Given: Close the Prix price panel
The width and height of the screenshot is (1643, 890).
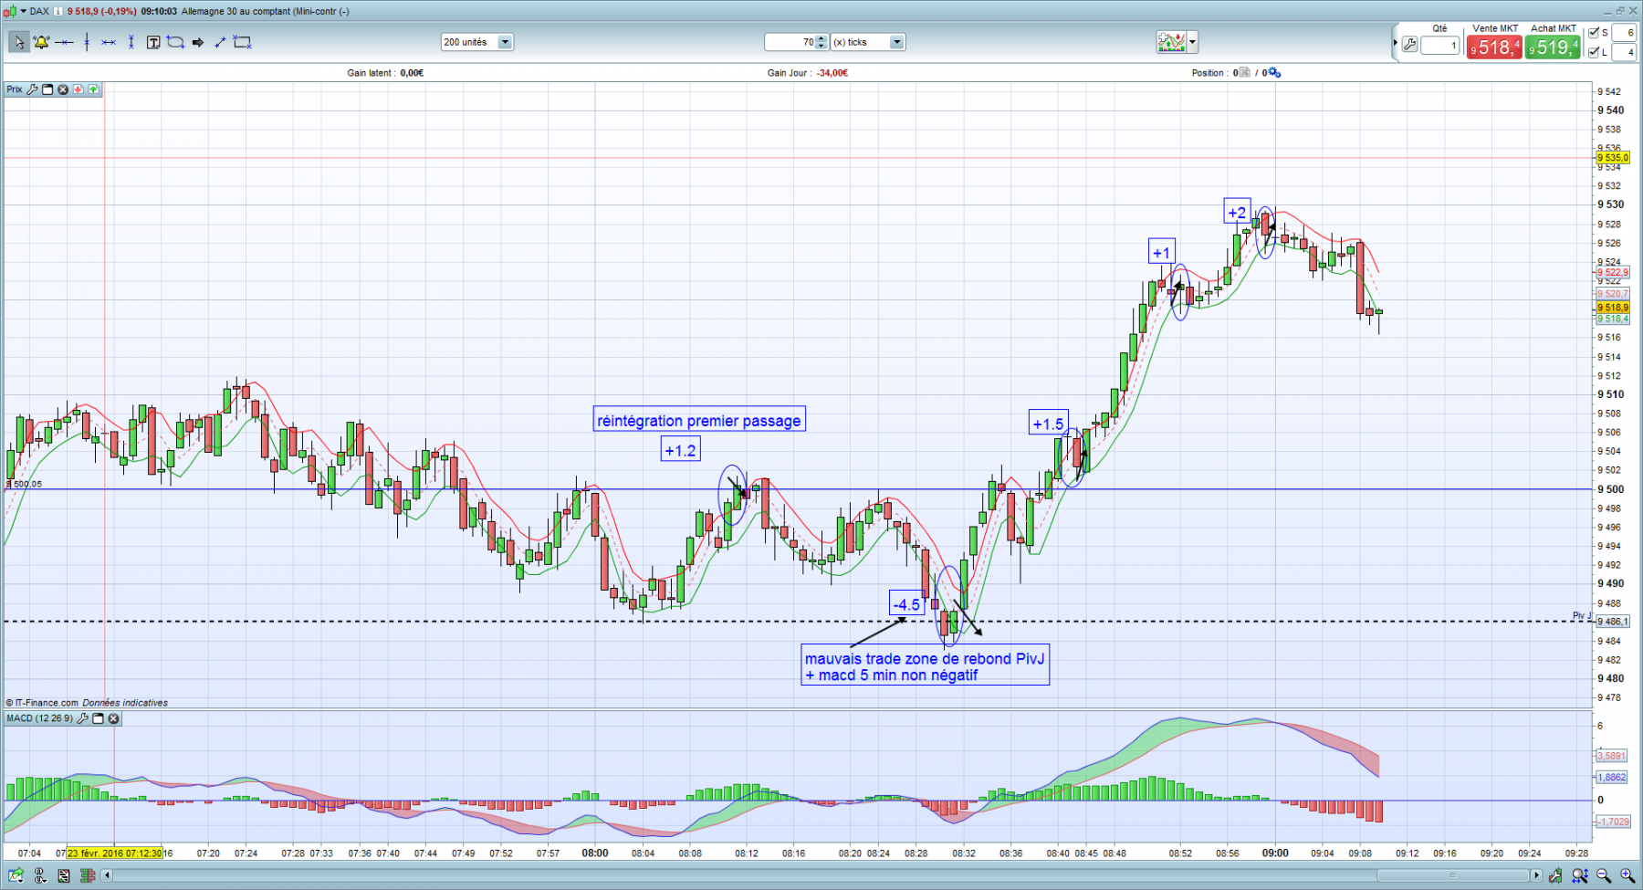Looking at the screenshot, I should (x=63, y=89).
